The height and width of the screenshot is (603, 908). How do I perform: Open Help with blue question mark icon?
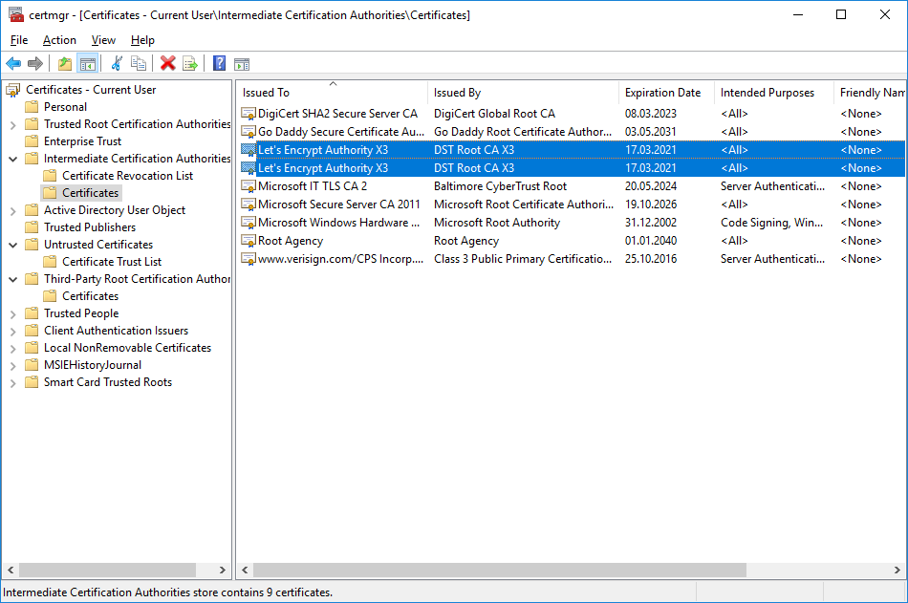[220, 64]
